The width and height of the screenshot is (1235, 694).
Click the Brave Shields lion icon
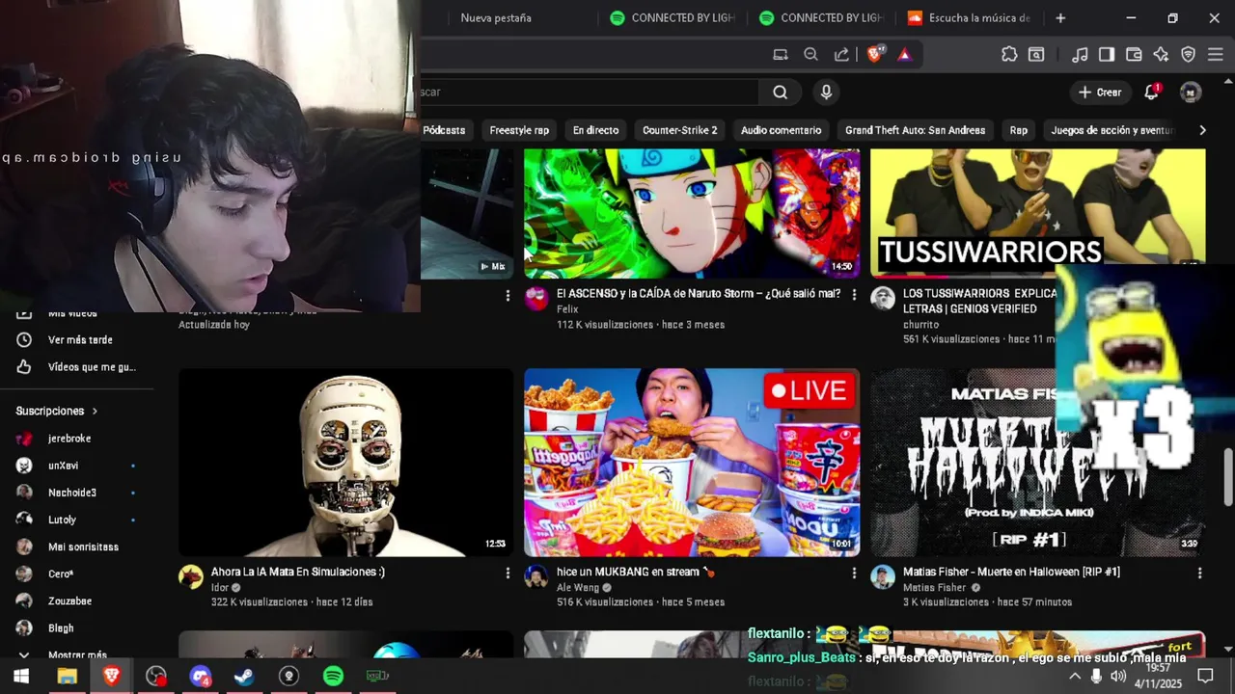(x=874, y=55)
